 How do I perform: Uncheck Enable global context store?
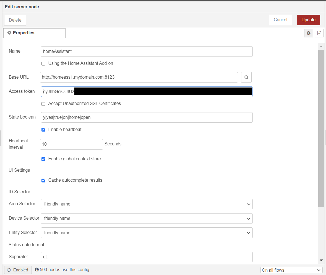[43, 159]
